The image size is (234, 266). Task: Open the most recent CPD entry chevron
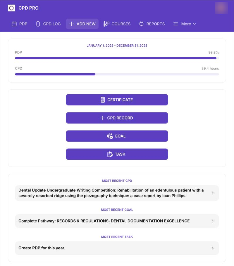coord(213,193)
